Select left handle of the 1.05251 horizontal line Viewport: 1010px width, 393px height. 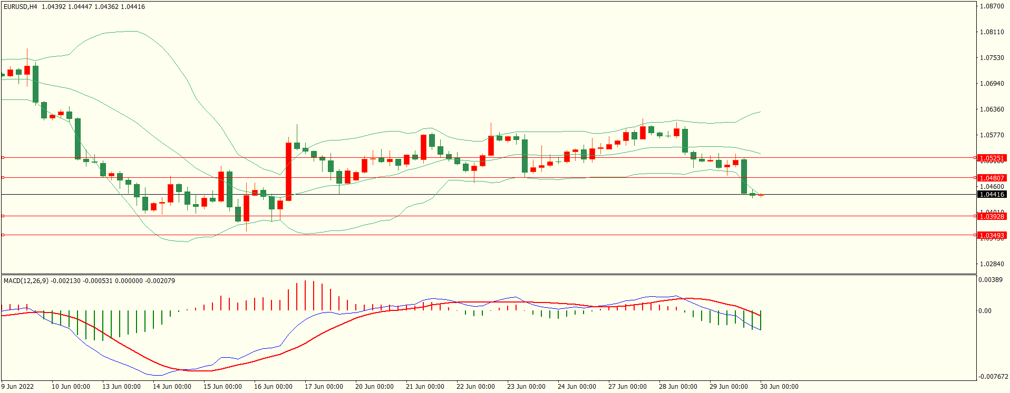(3, 157)
